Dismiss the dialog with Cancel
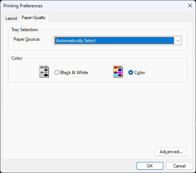Image resolution: width=196 pixels, height=173 pixels. [179, 166]
